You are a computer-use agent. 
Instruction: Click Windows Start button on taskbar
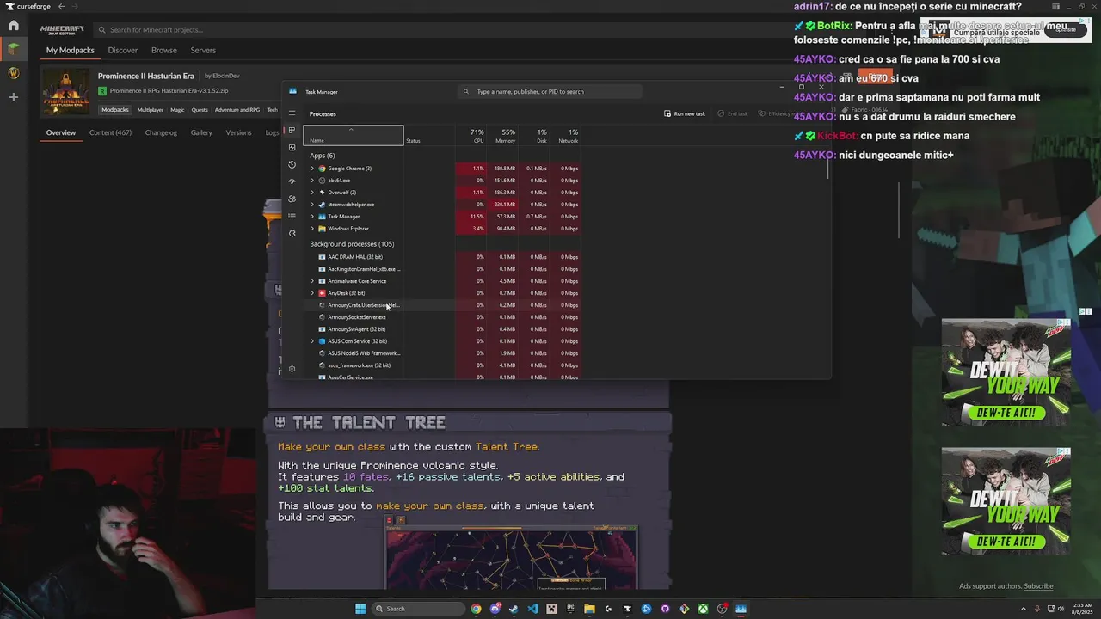point(360,609)
